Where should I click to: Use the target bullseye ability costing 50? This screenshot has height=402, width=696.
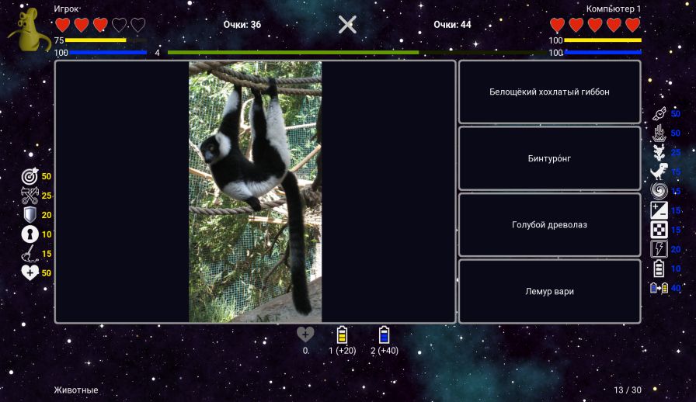coord(30,177)
